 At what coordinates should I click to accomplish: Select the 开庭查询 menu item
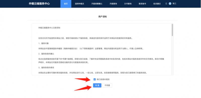tap(113, 4)
